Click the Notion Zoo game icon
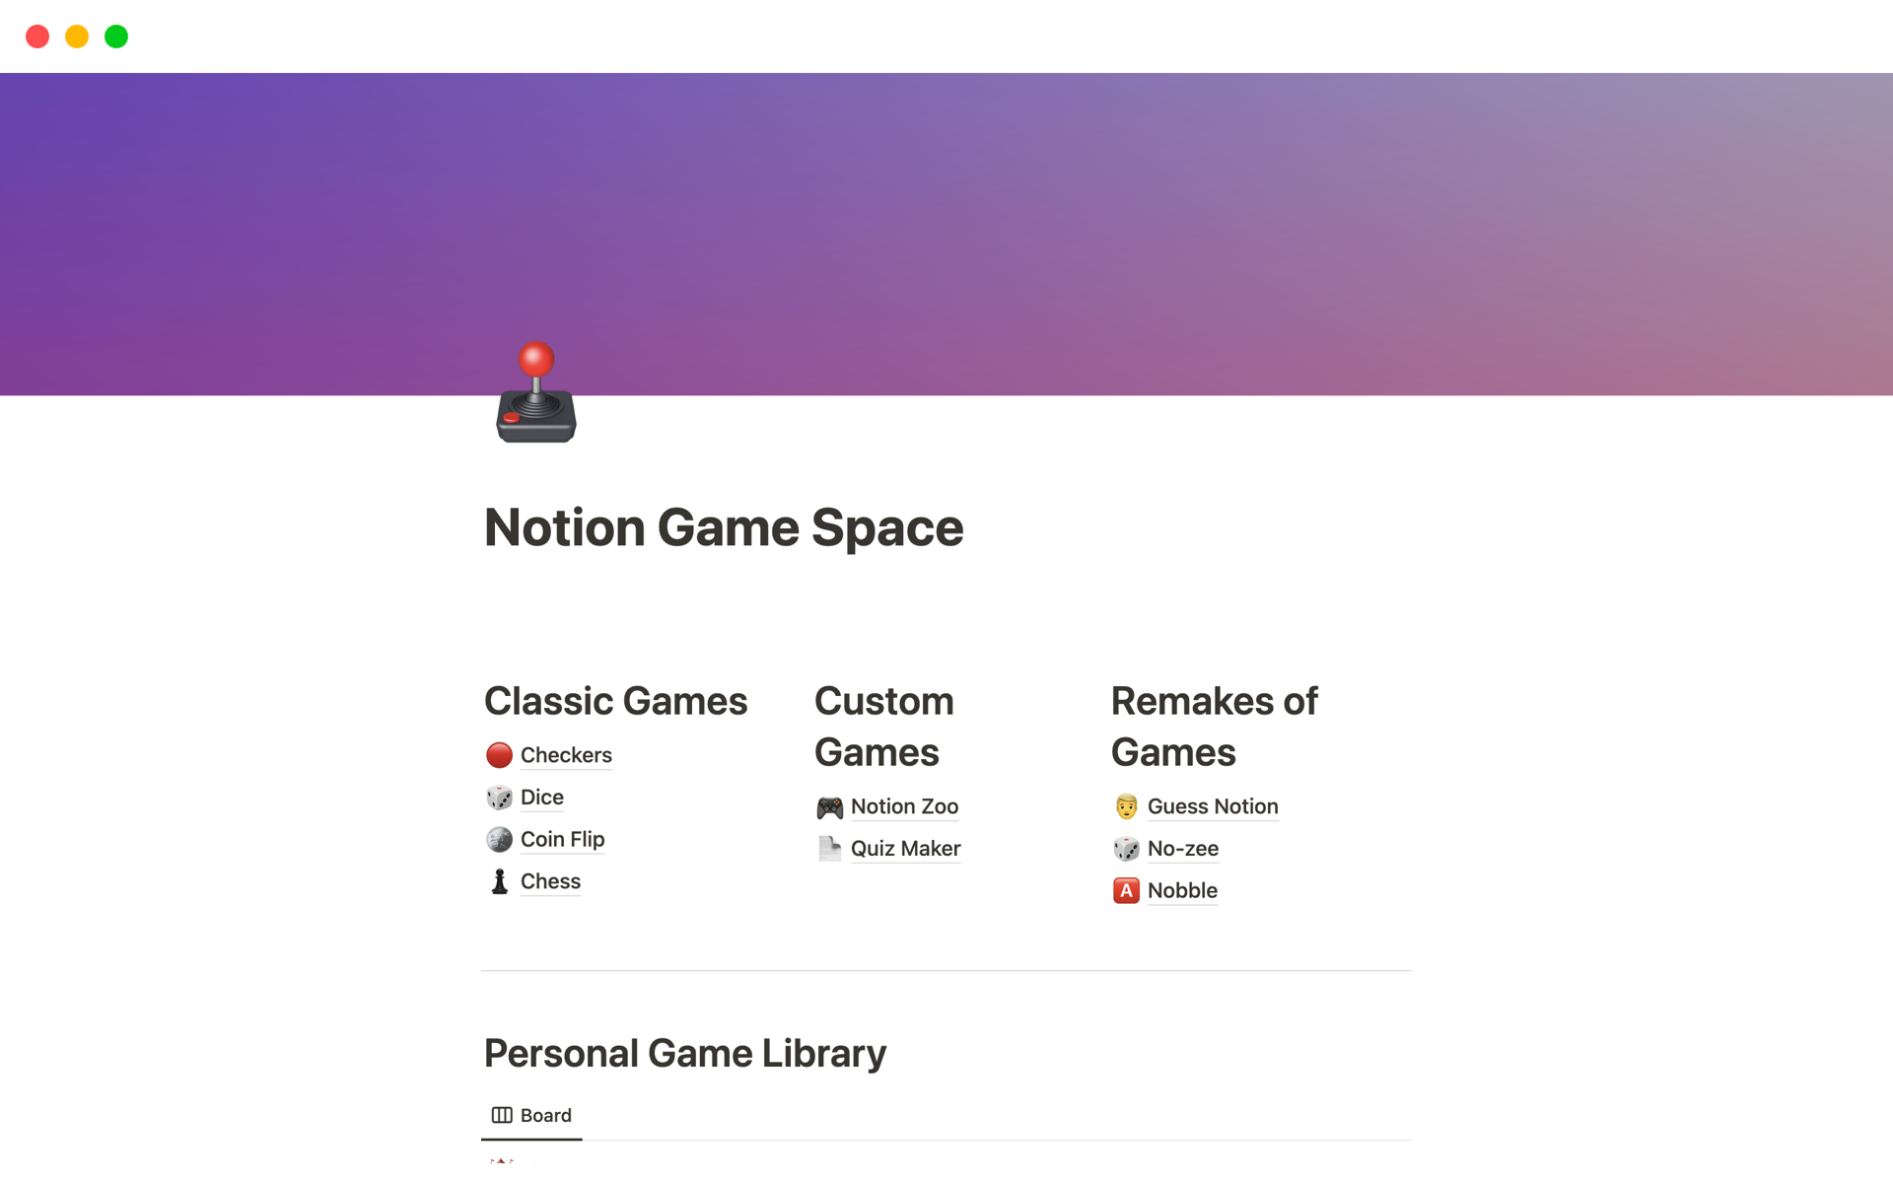The width and height of the screenshot is (1893, 1183). point(827,805)
